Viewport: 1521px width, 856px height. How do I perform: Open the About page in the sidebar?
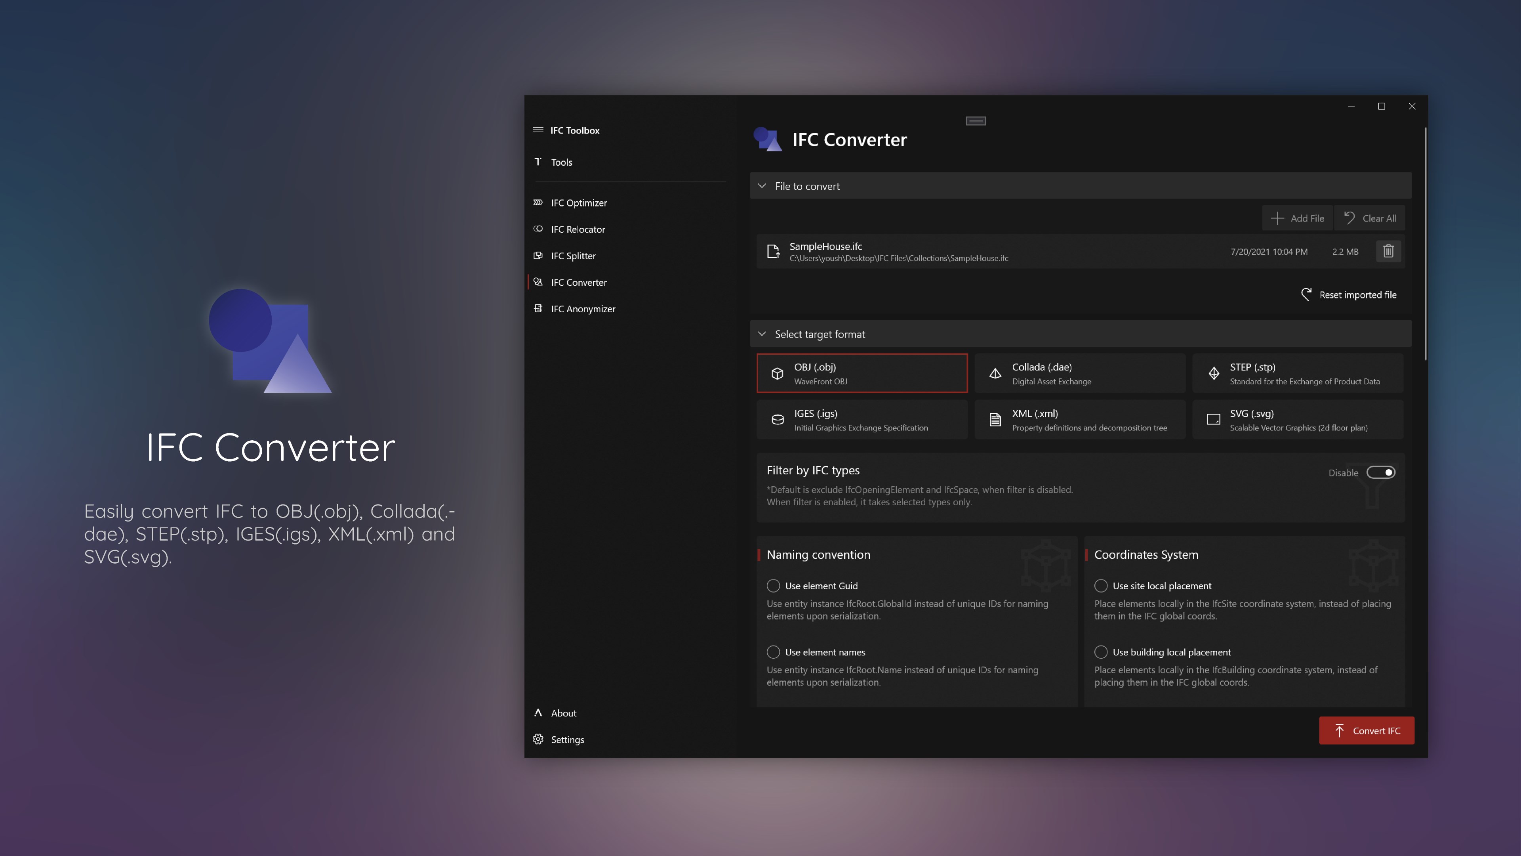coord(563,713)
